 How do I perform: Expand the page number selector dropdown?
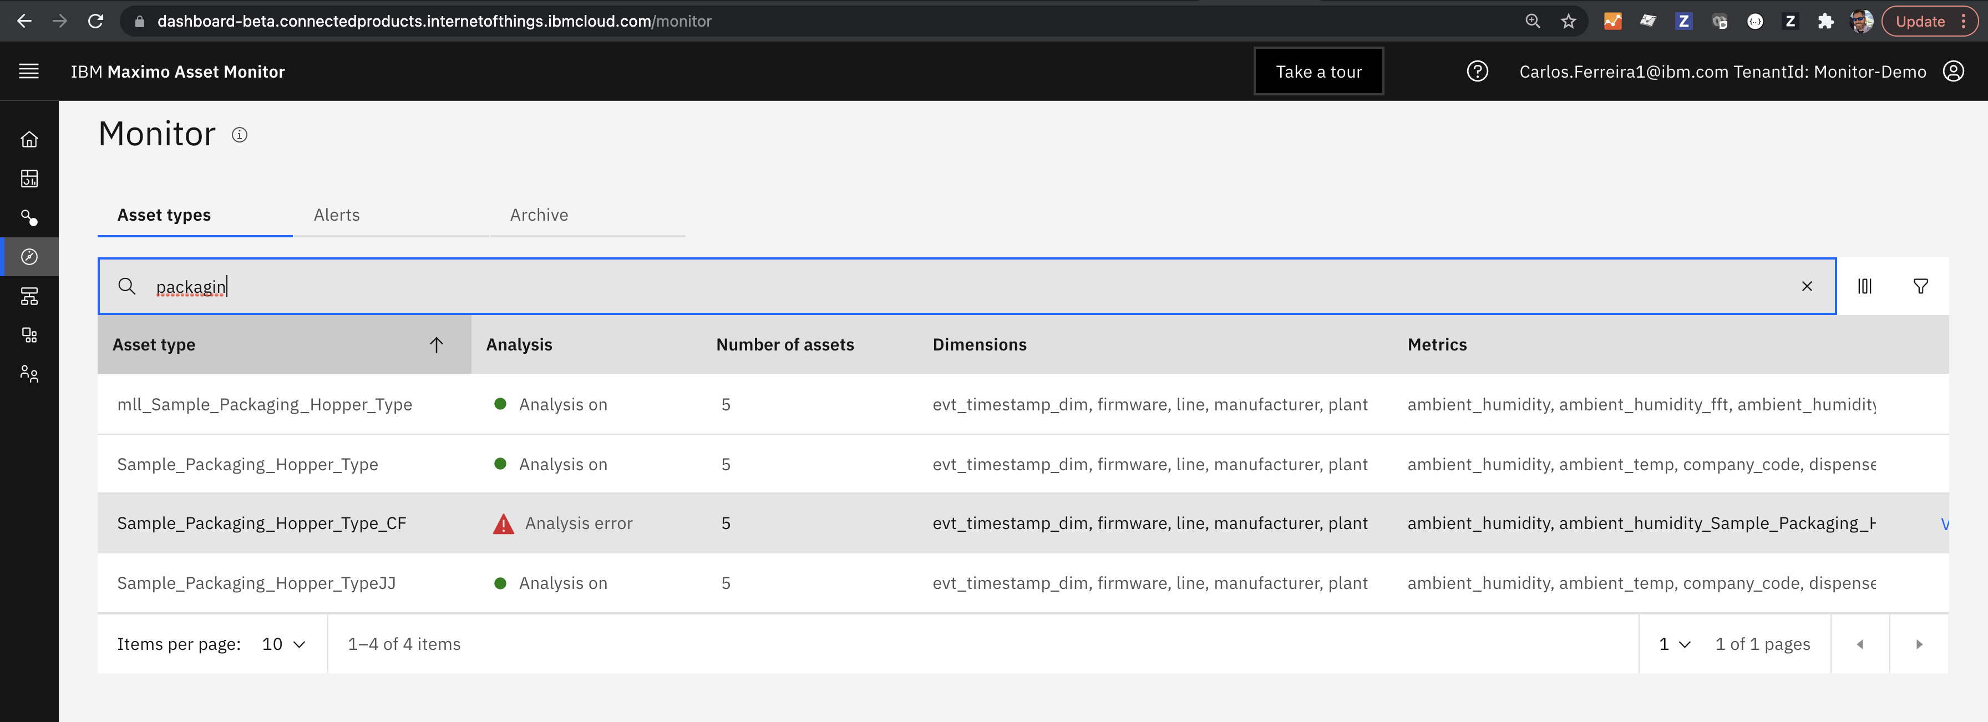pos(1673,643)
